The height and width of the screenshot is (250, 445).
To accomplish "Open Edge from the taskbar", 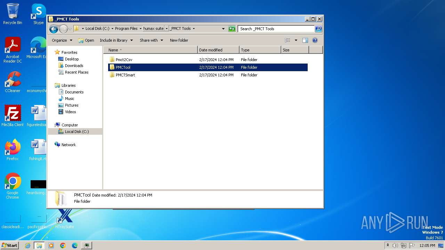I will click(75, 245).
